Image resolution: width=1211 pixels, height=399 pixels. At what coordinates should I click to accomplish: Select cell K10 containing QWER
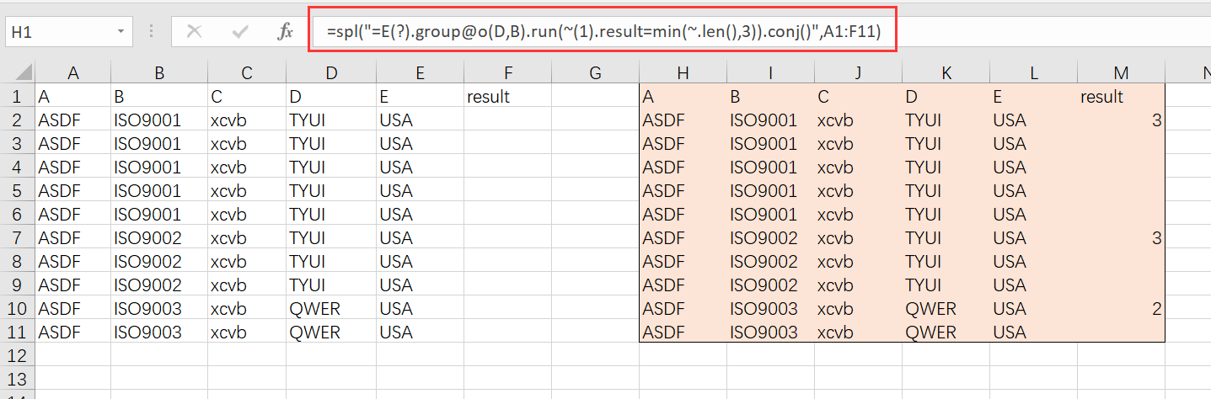pos(945,309)
